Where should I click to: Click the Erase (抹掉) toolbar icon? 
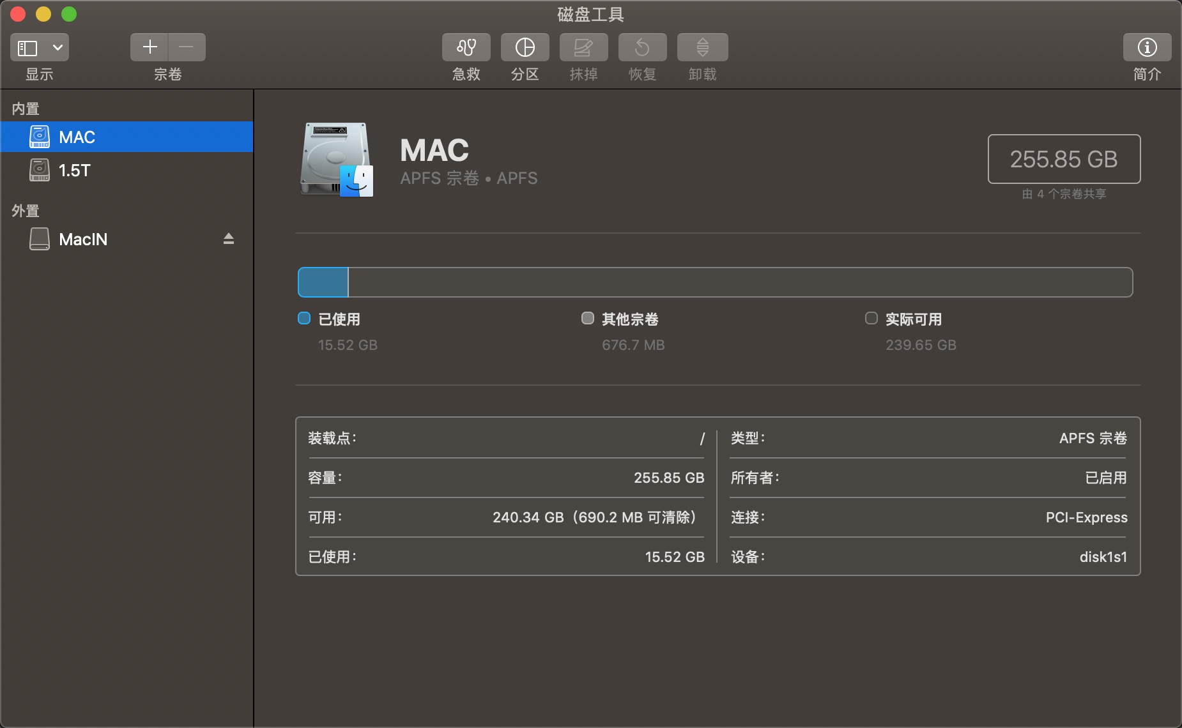pos(583,47)
